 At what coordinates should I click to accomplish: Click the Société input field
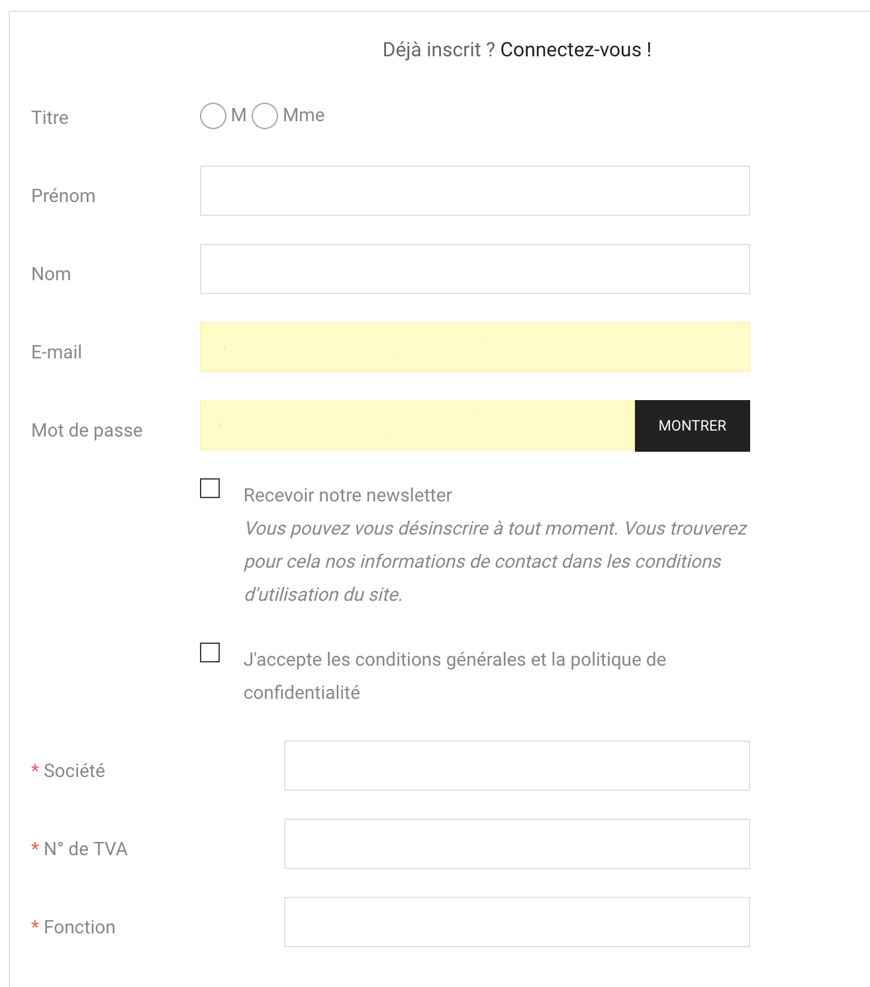pos(516,766)
